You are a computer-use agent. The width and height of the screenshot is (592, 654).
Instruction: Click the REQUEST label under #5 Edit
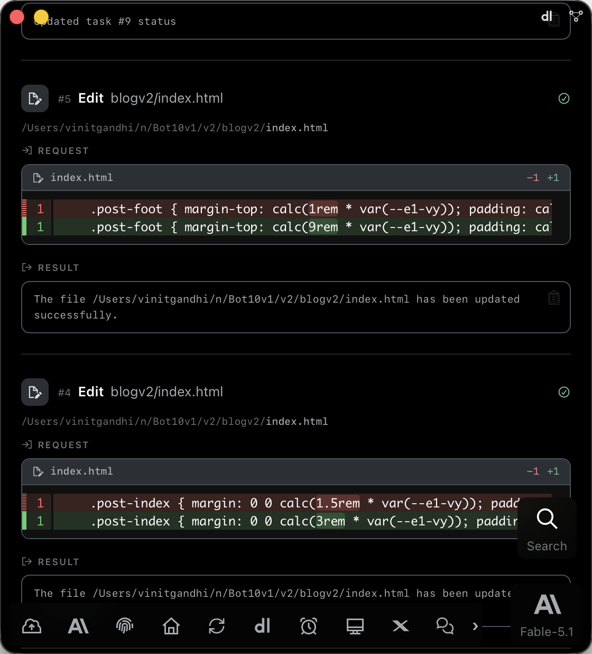[x=55, y=151]
